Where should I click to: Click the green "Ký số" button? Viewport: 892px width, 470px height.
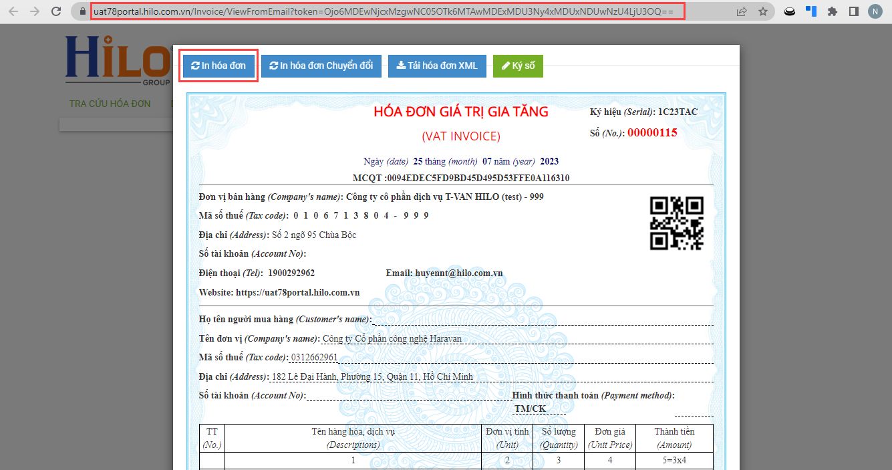point(518,66)
